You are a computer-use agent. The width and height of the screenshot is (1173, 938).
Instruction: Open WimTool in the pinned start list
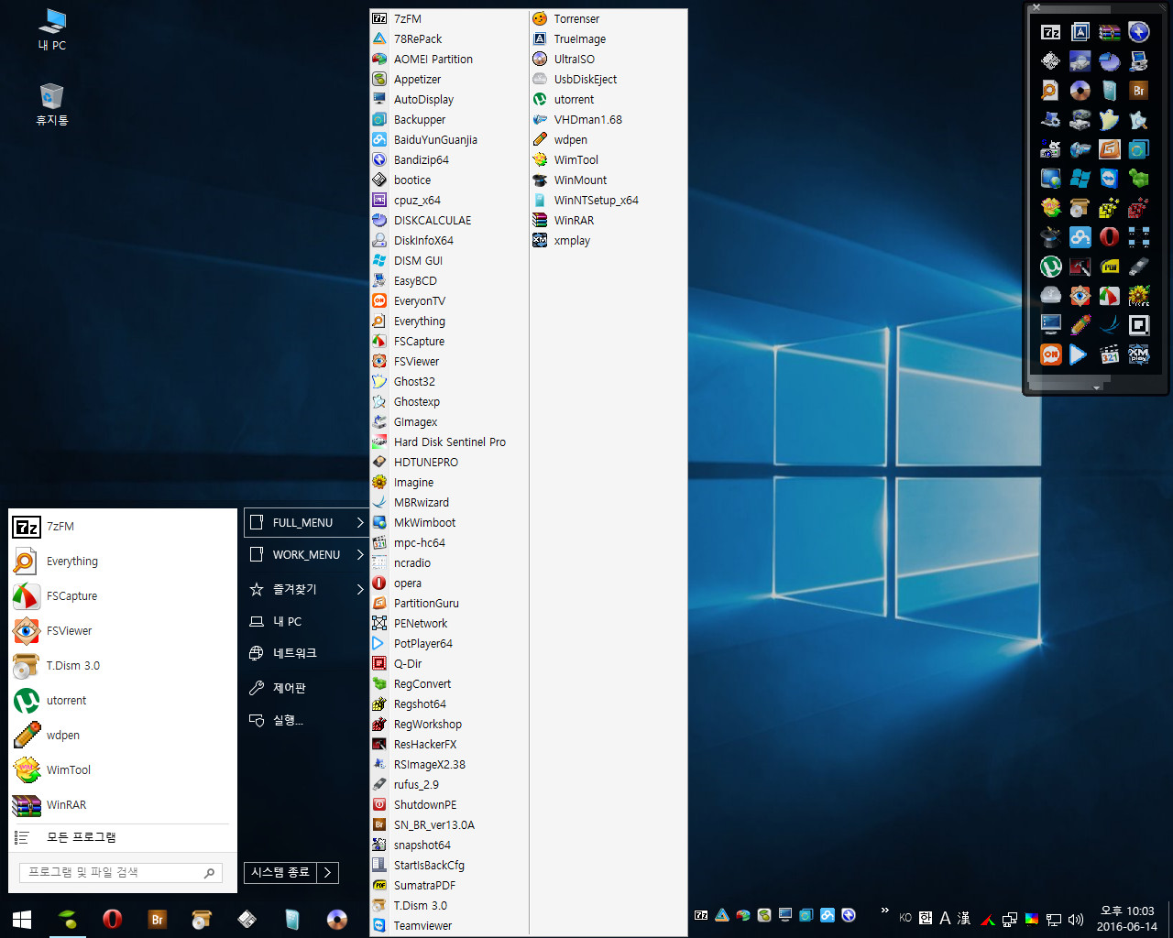tap(123, 770)
